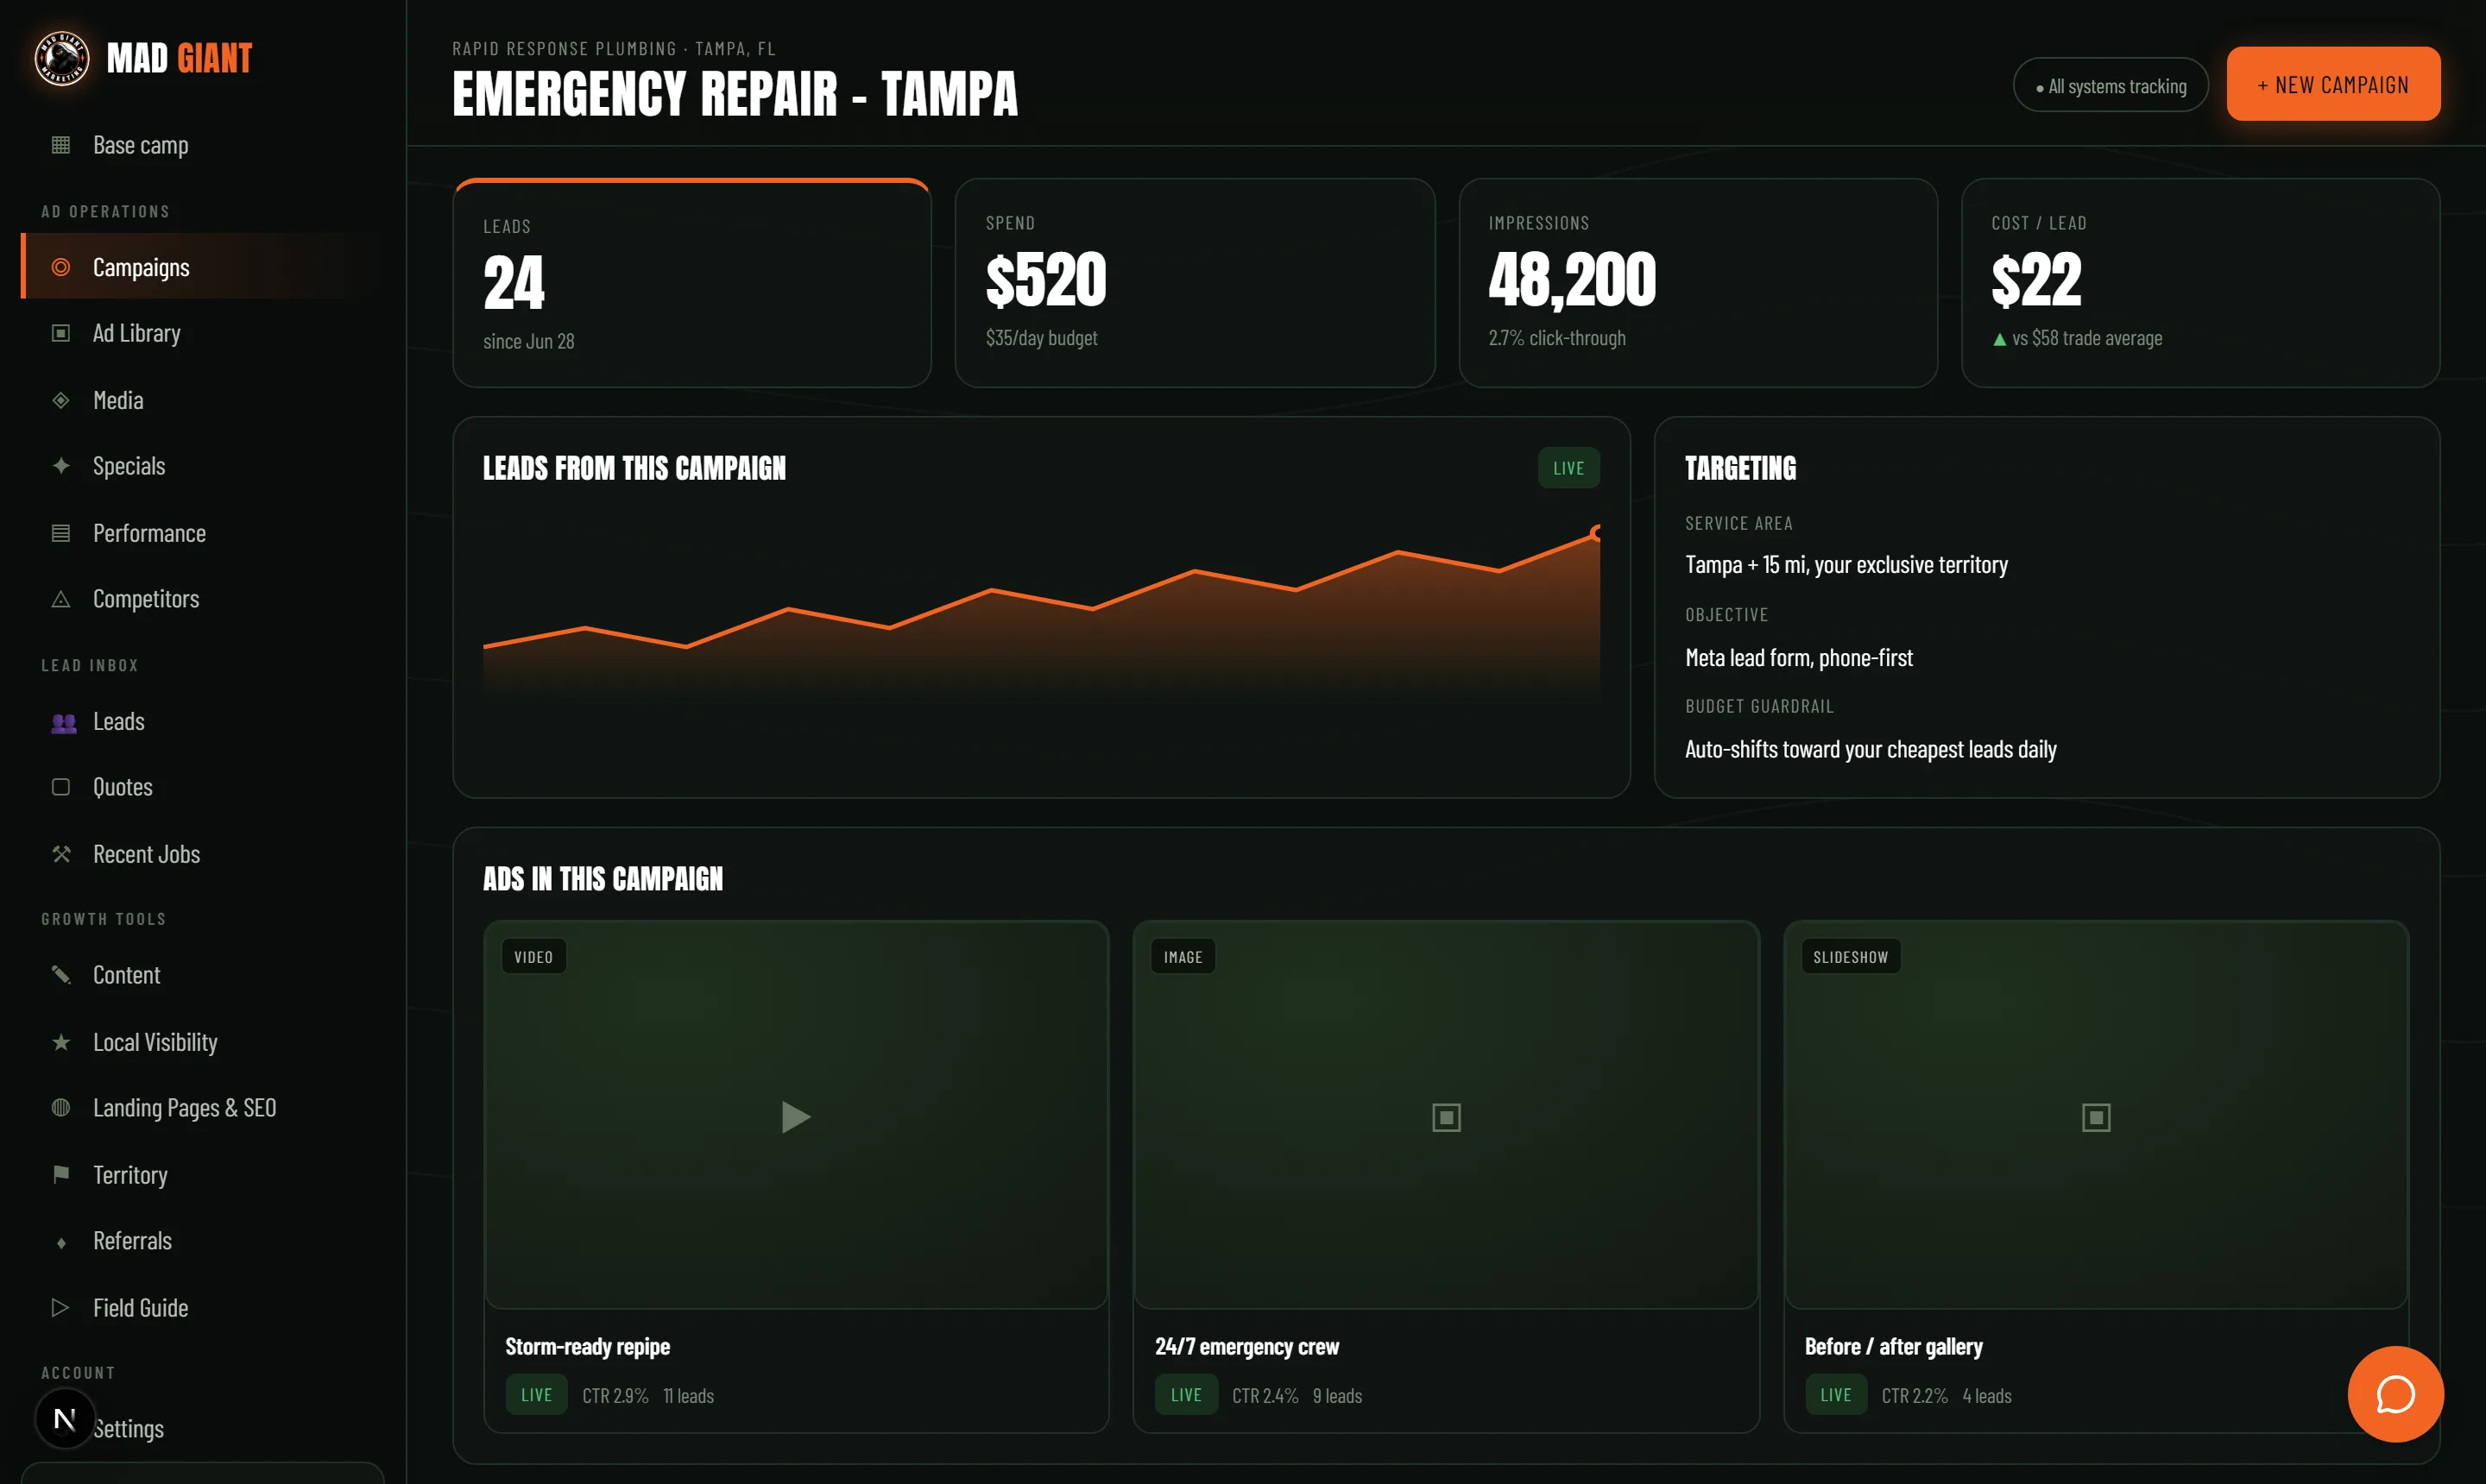Viewport: 2486px width, 1484px height.
Task: Click LIVE badge under 24/7 emergency crew
Action: pos(1187,1395)
